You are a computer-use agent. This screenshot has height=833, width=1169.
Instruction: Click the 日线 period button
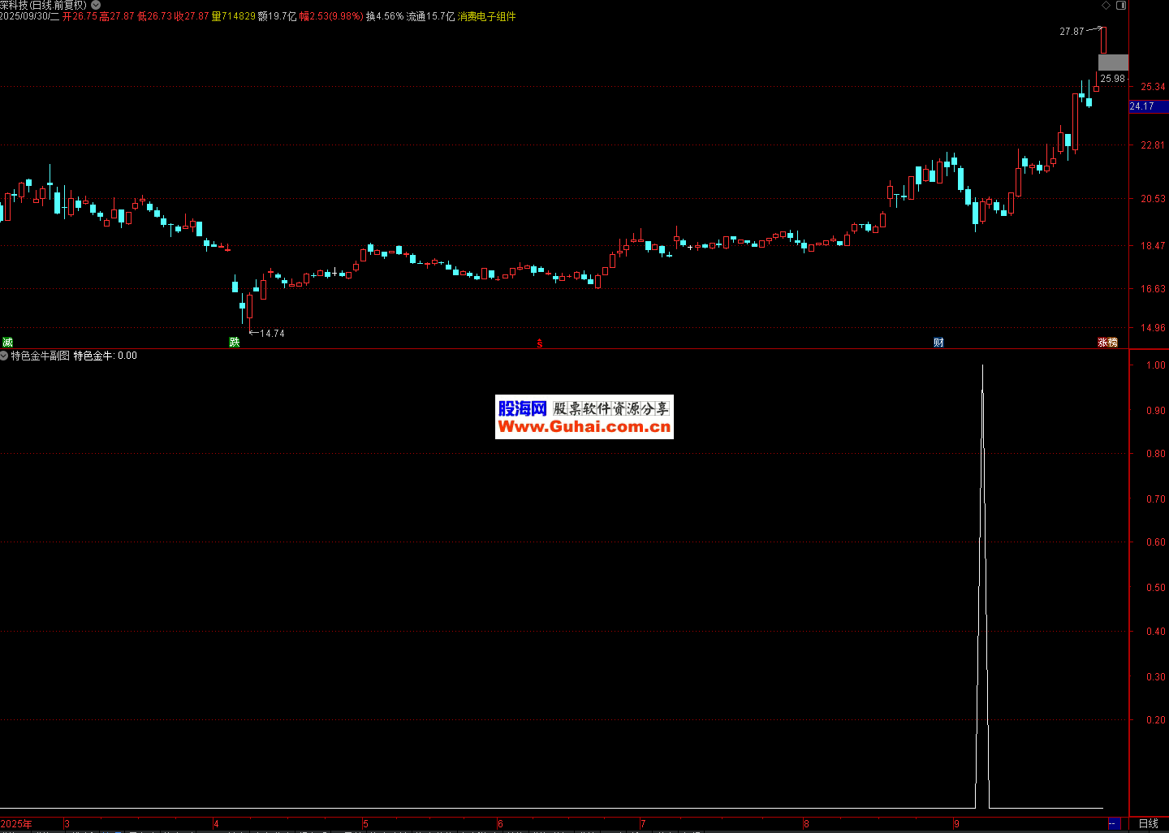point(1149,823)
